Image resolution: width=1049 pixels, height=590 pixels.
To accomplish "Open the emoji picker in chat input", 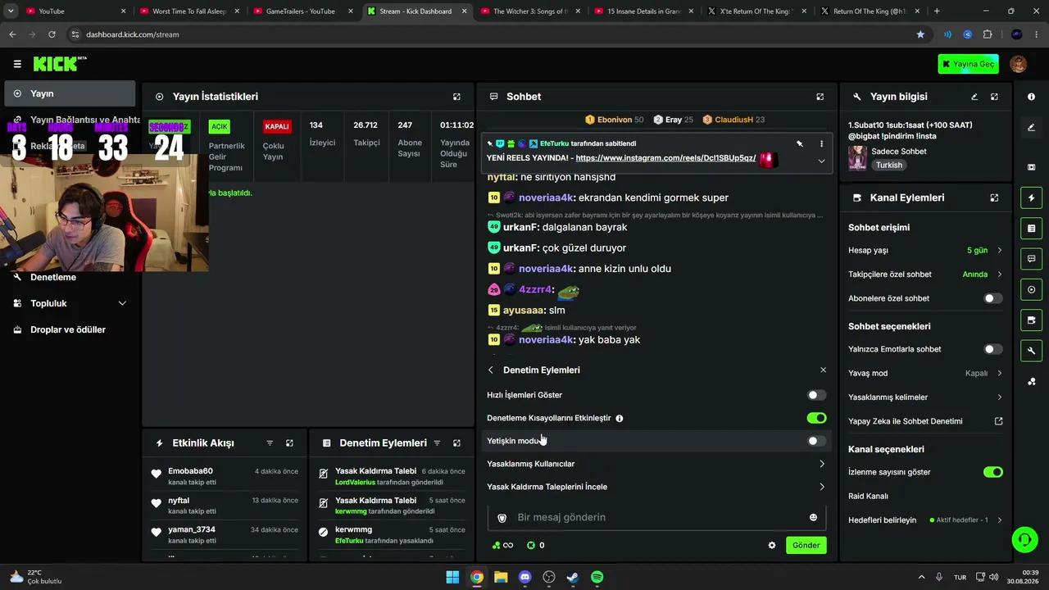I will (x=813, y=517).
